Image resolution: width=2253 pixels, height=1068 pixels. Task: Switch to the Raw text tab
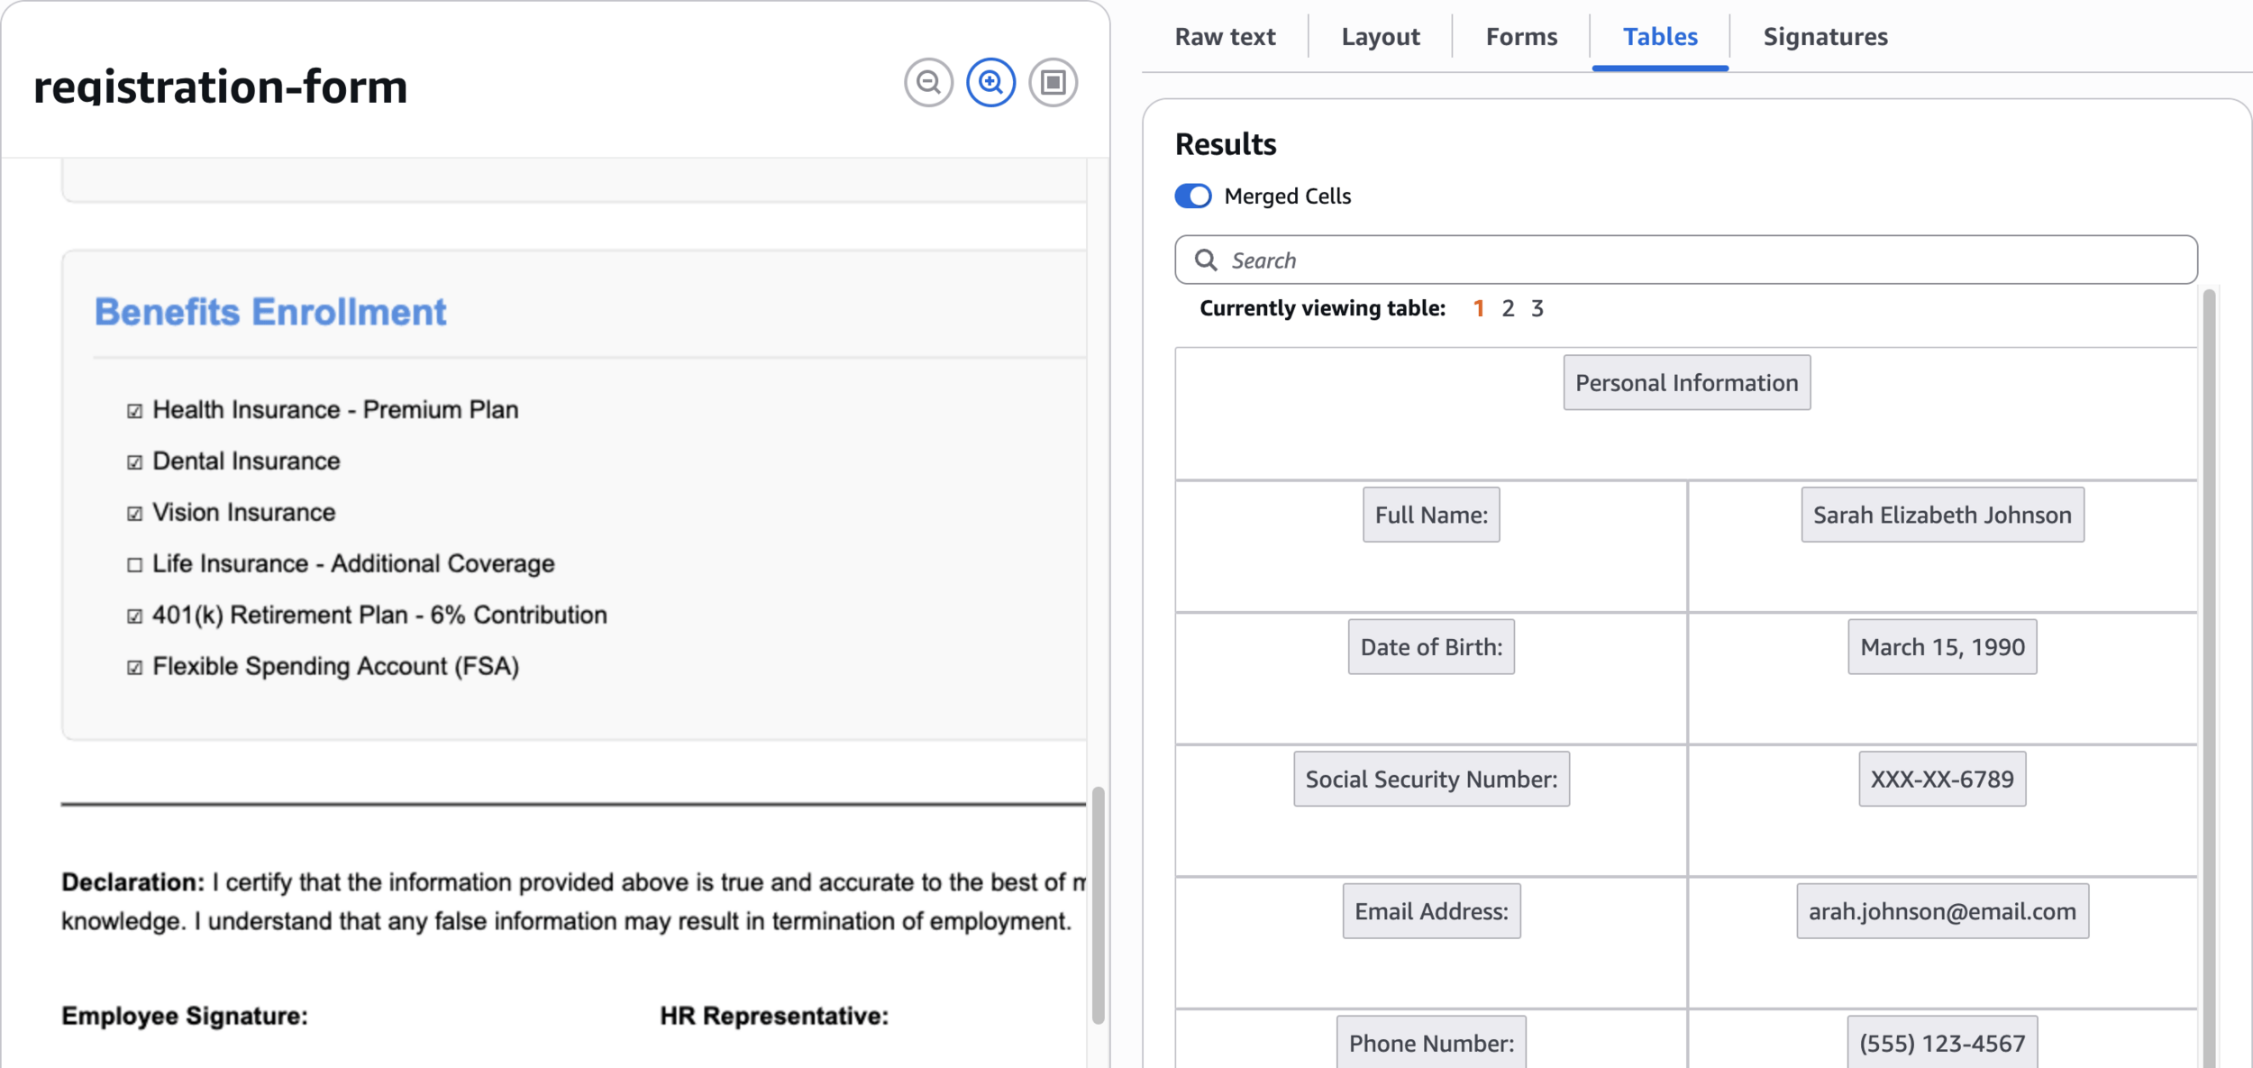click(x=1225, y=37)
